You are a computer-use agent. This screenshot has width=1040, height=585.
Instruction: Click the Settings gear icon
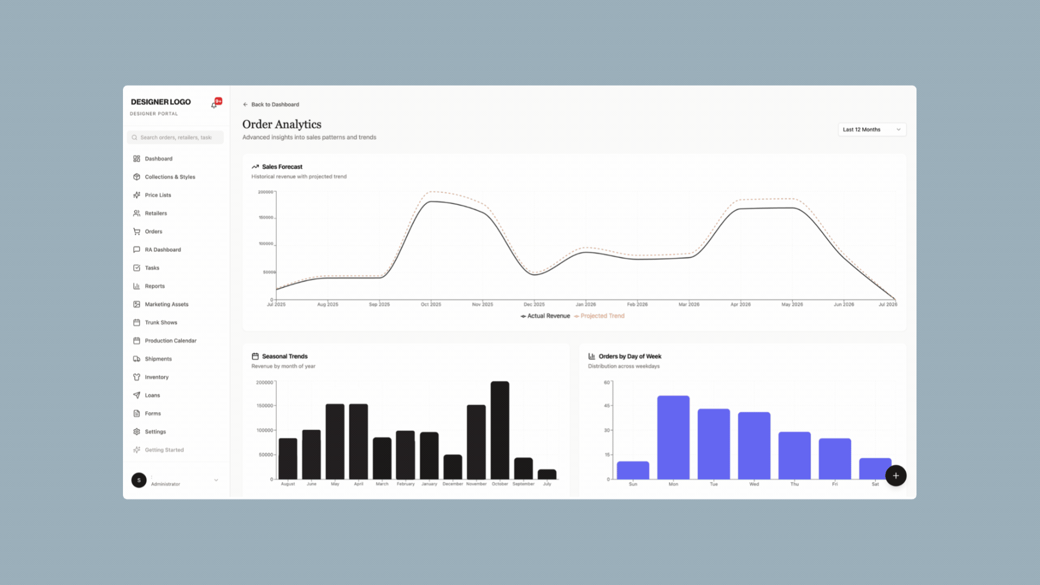click(136, 432)
